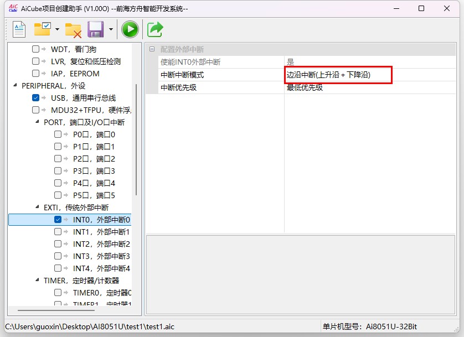Check the INT1 external interrupt 1 checkbox
This screenshot has width=464, height=337.
58,231
